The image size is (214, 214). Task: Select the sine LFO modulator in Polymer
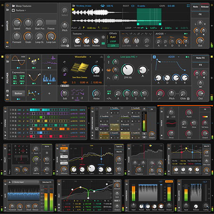point(19,60)
